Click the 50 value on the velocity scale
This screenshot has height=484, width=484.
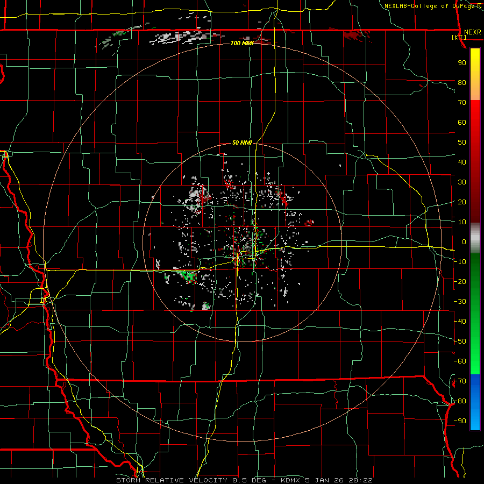pos(462,143)
